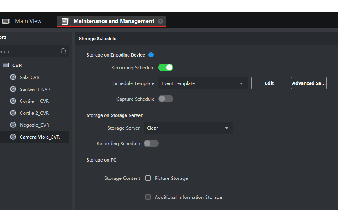Close the Maintenance and Management tab

[x=160, y=21]
